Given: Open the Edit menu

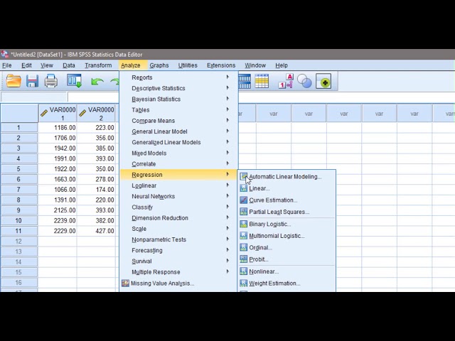Looking at the screenshot, I should [26, 65].
